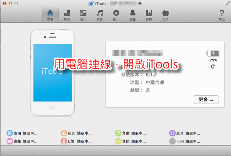Viewport: 231px width, 156px height.
Task: Click the system version value 6.1.2
Action: [x=151, y=75]
